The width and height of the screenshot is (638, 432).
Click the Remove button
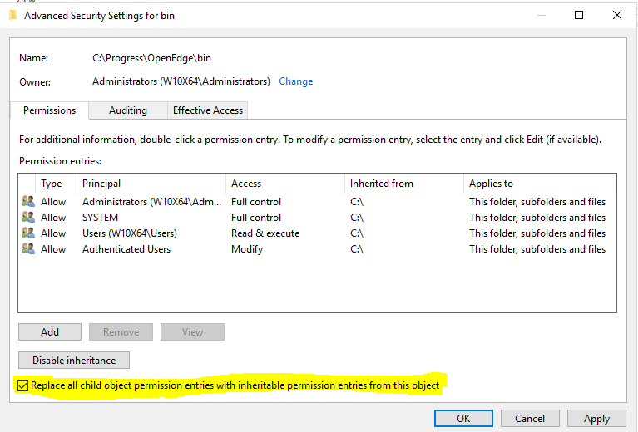[121, 332]
